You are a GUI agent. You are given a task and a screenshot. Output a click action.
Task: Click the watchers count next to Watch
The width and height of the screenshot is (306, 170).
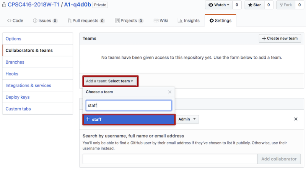coord(237,5)
